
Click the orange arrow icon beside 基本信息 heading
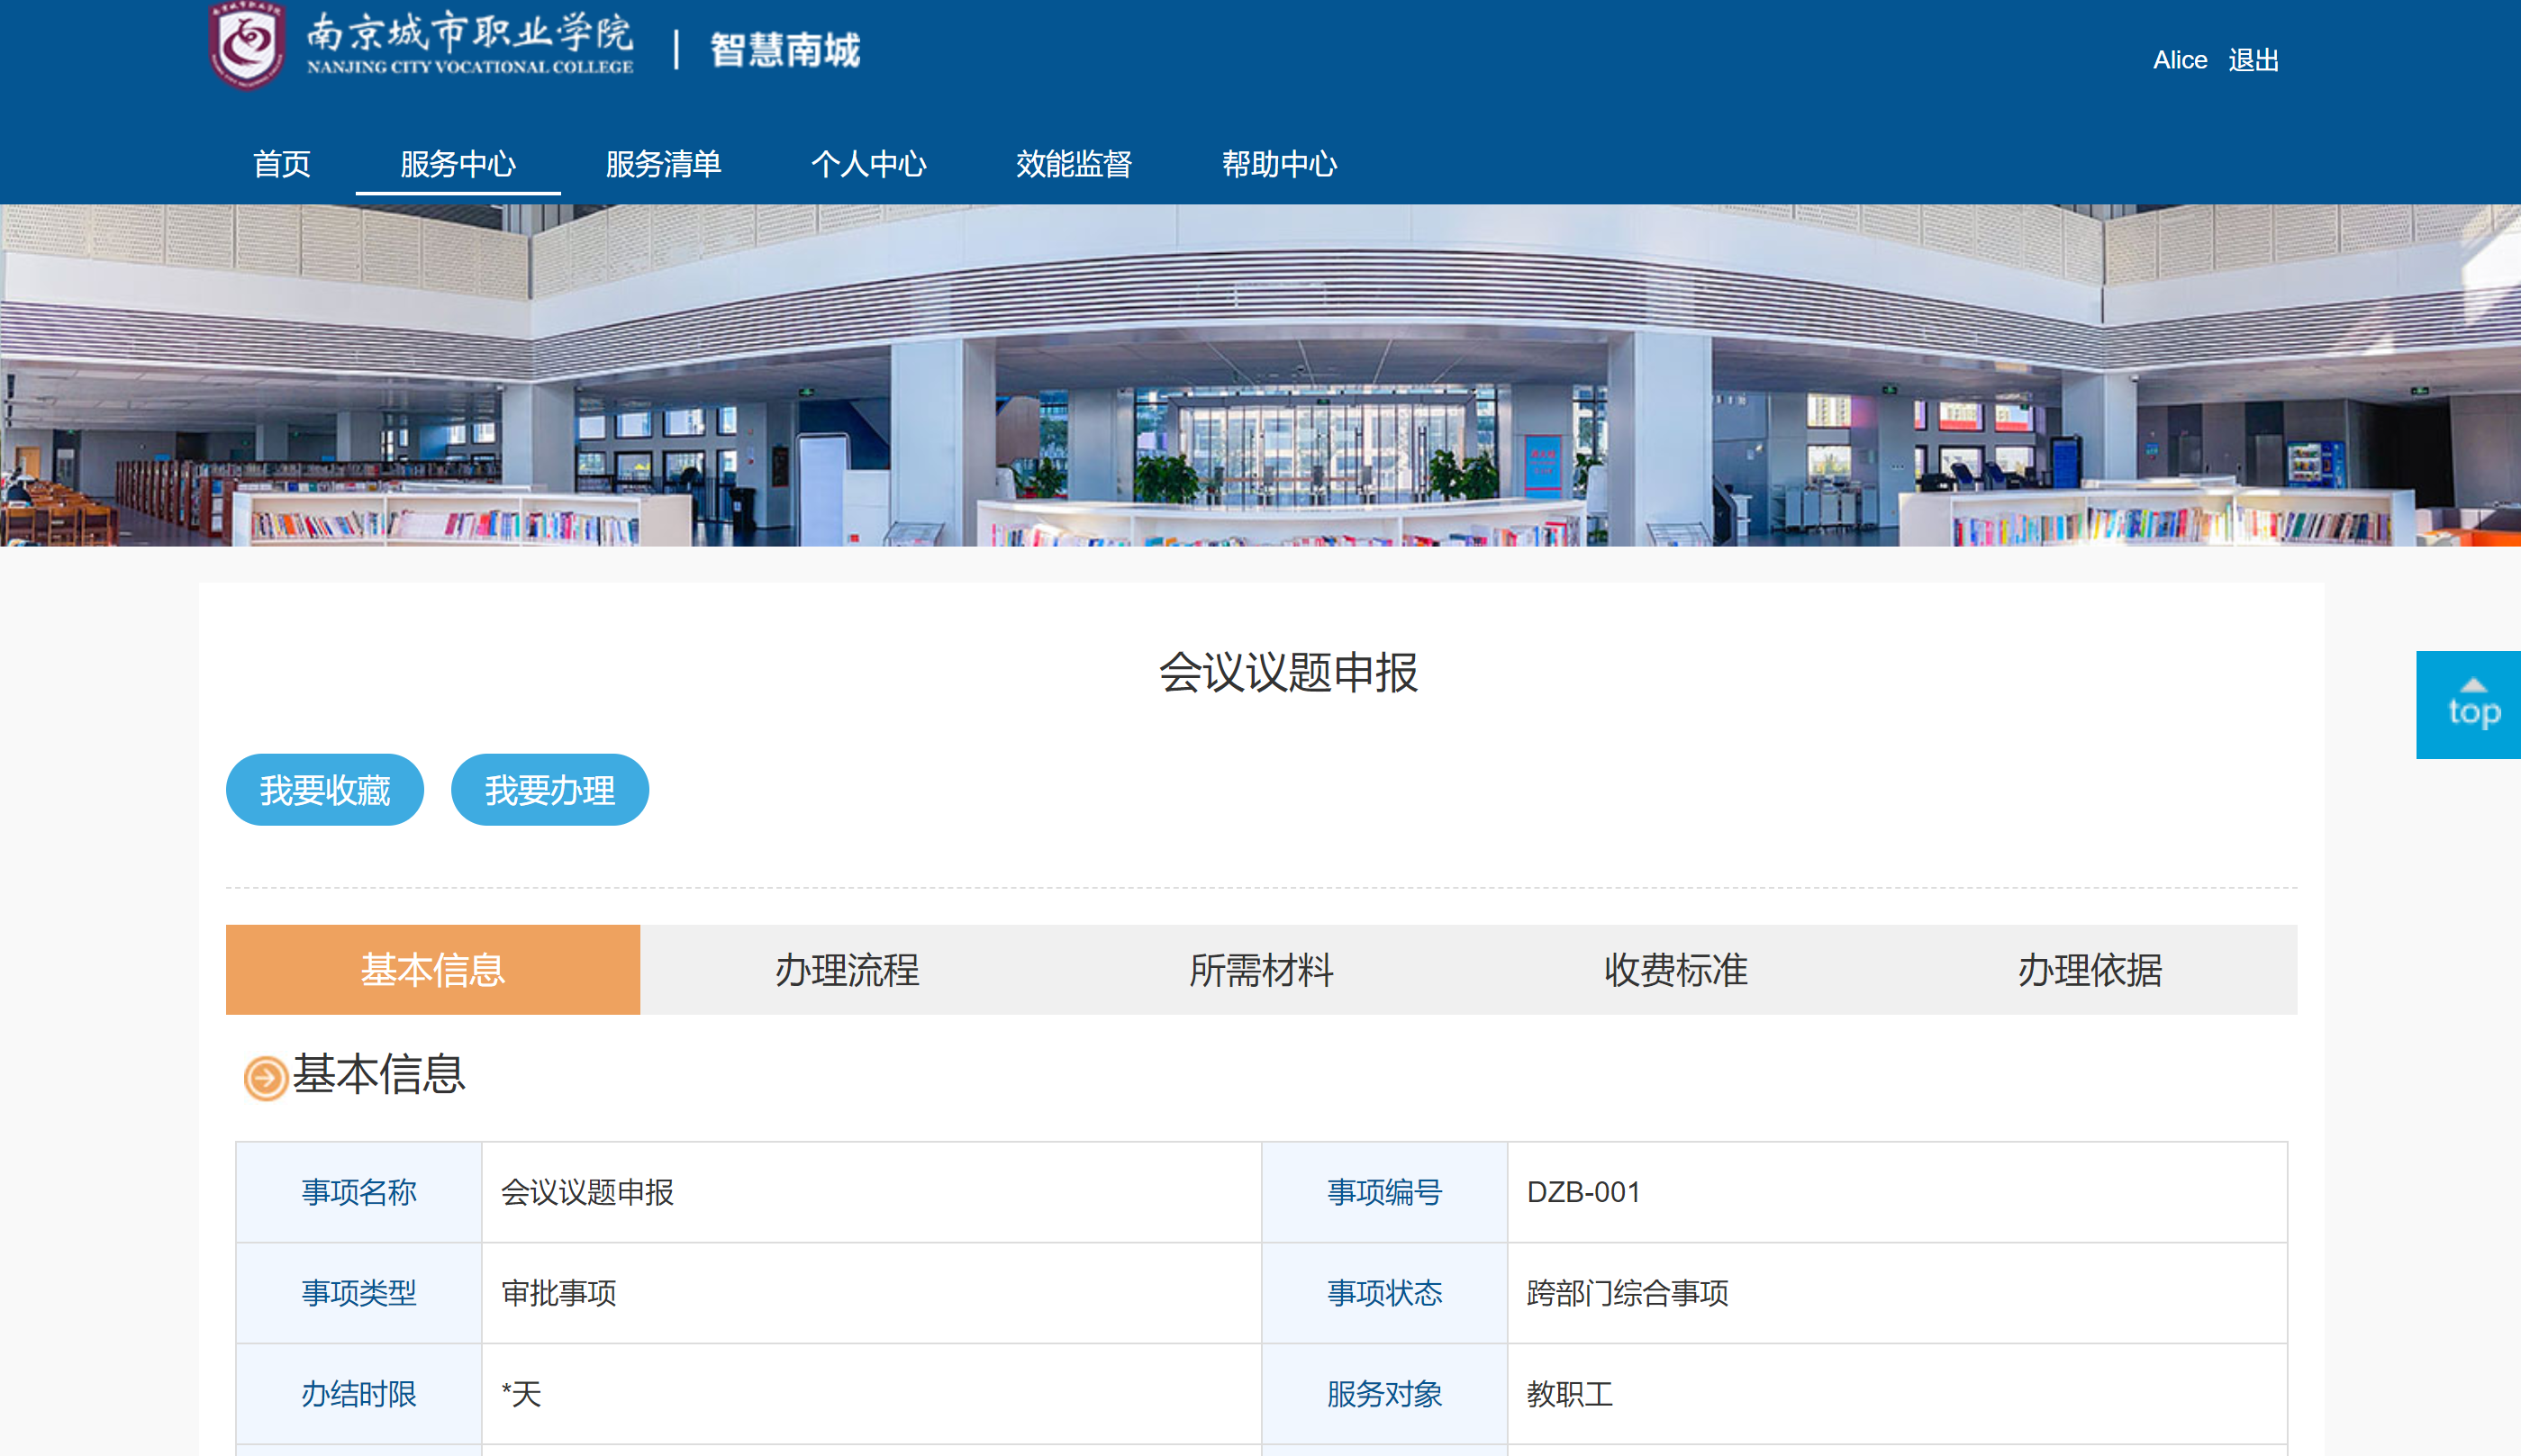tap(266, 1077)
